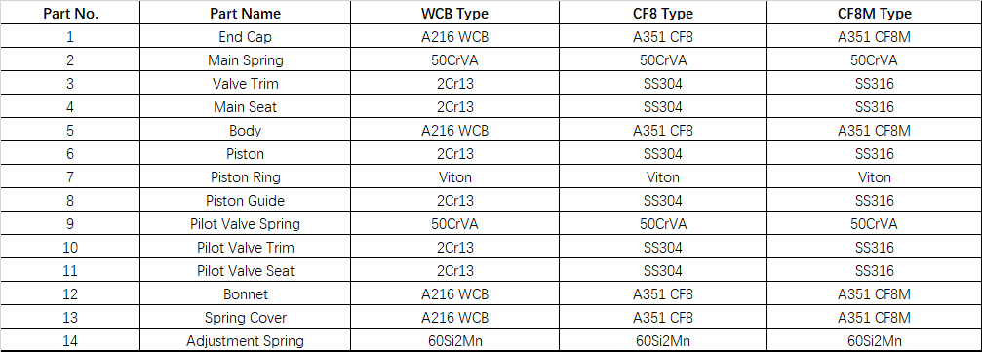Click 60Si2Mn under CF8M Type

(x=875, y=341)
